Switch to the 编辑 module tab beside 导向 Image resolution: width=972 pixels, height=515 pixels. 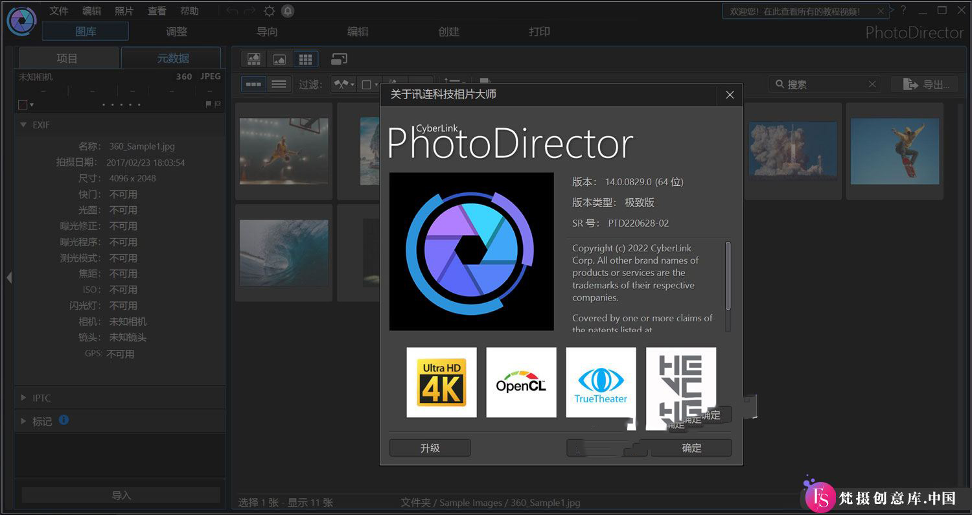(x=358, y=31)
